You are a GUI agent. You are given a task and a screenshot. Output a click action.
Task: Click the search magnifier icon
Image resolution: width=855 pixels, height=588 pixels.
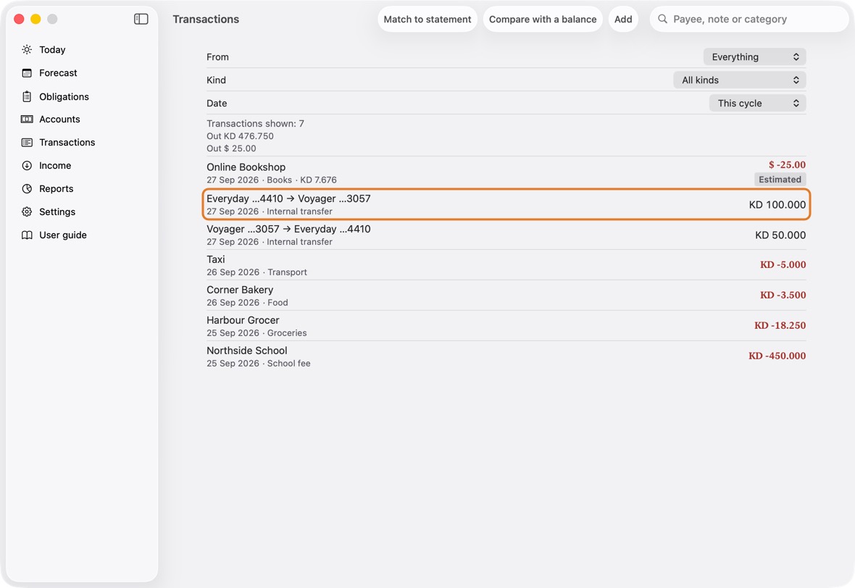(x=662, y=19)
